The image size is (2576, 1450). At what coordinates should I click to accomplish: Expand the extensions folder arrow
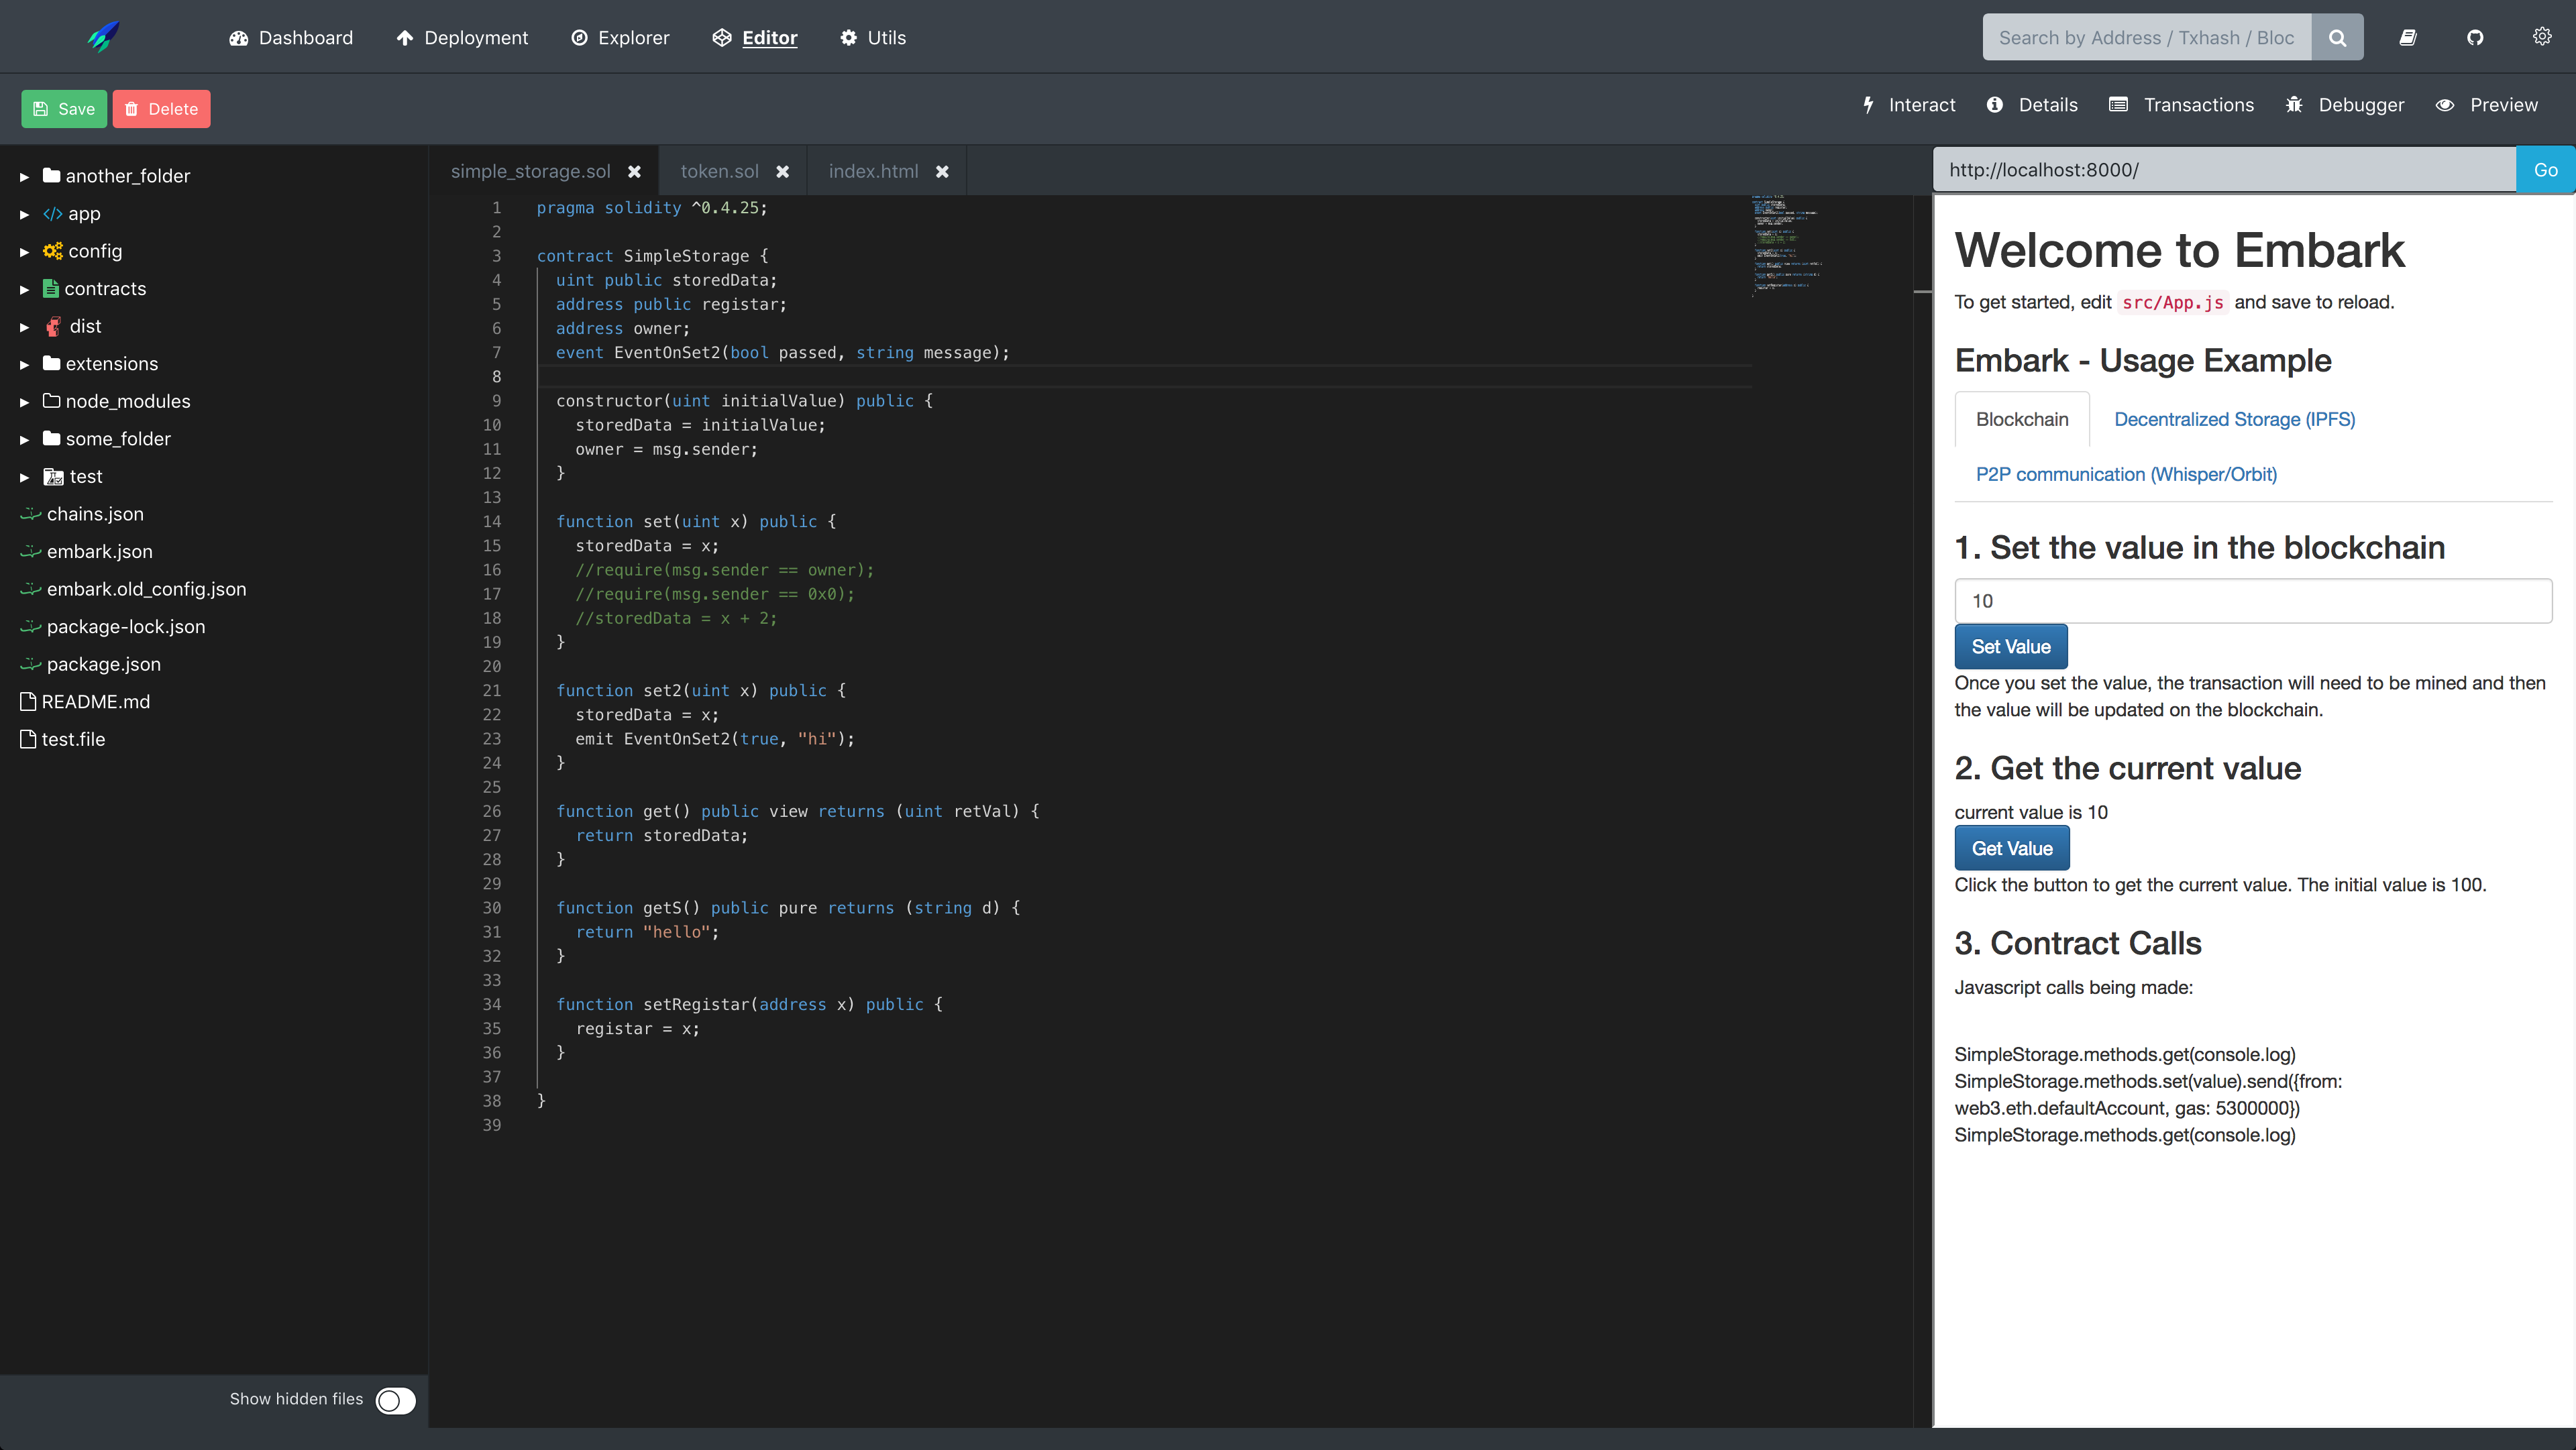(x=24, y=364)
